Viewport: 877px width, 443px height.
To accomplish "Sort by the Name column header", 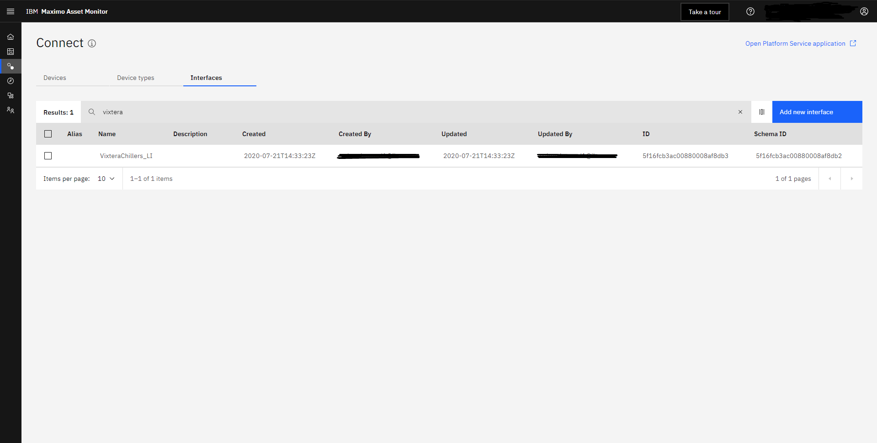I will pos(107,134).
